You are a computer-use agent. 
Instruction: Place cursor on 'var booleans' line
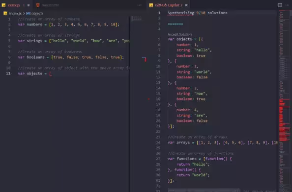71,57
